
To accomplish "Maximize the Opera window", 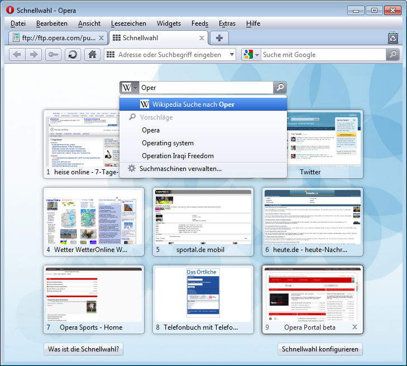I will [374, 11].
